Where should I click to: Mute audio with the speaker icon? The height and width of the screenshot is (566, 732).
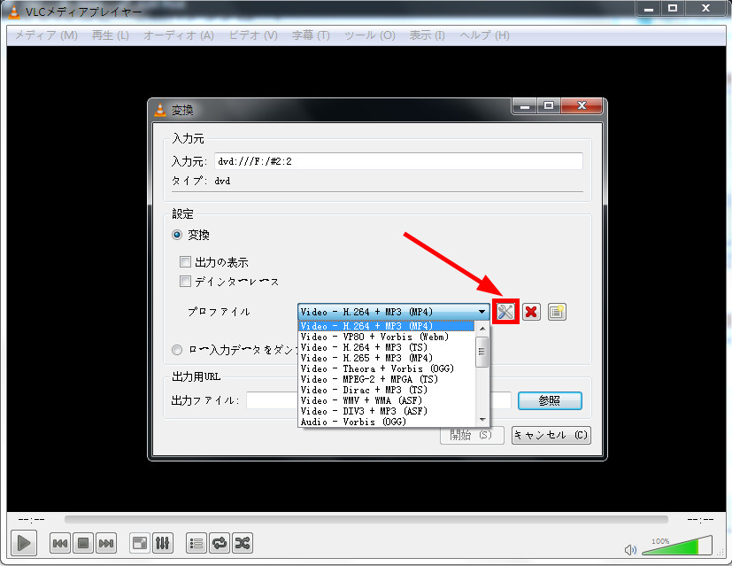(x=630, y=550)
